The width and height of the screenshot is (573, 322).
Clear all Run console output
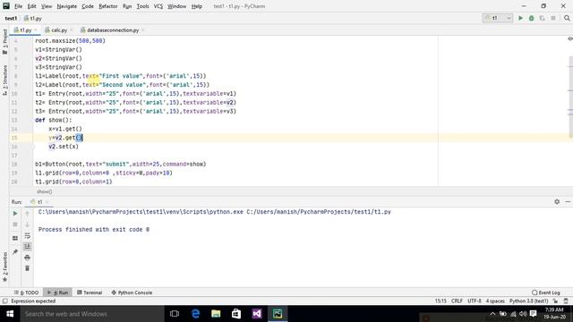27,268
